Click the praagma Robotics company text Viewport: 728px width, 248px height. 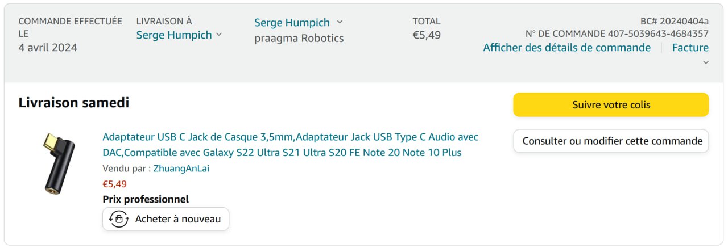tap(299, 39)
